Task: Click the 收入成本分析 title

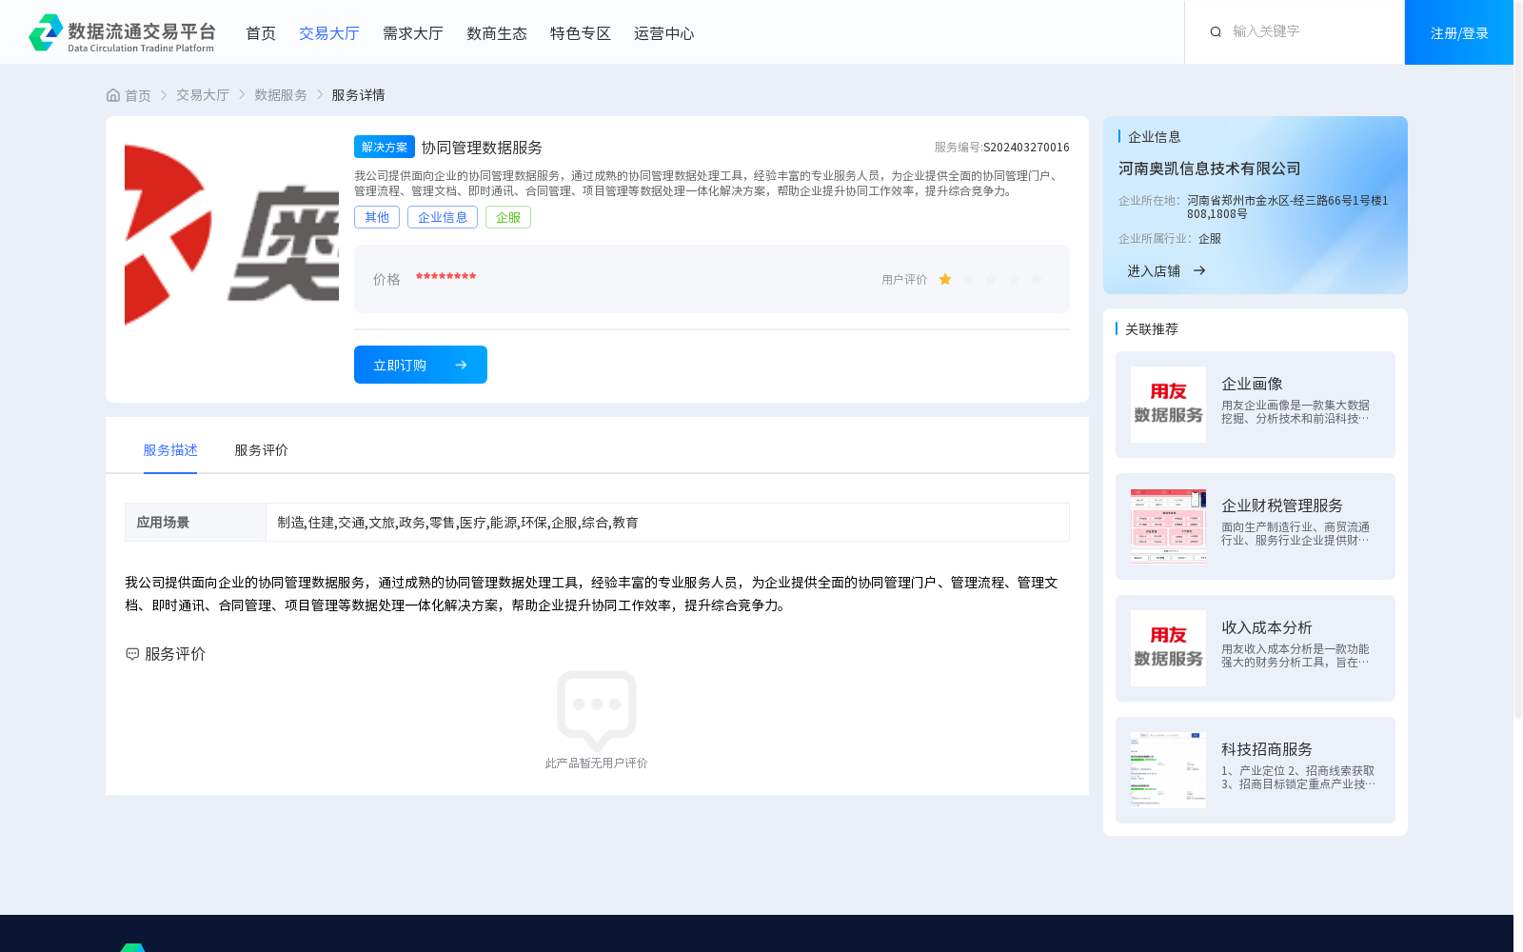Action: 1267,627
